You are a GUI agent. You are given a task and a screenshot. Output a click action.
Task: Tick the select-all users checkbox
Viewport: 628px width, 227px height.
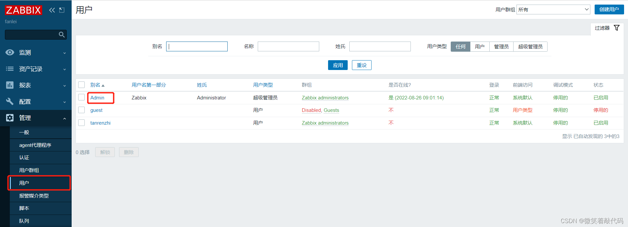[81, 85]
